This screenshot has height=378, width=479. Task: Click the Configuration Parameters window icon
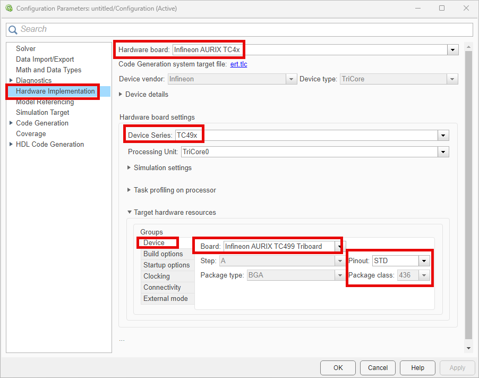pos(10,9)
